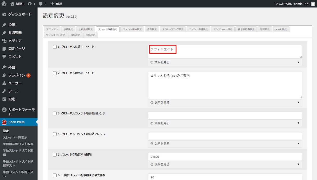Open サポートフォーラム in sidebar
Screen dimensions: 317x180
pyautogui.click(x=19, y=112)
